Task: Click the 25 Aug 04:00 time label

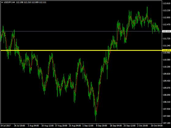Action: [x=75, y=126]
